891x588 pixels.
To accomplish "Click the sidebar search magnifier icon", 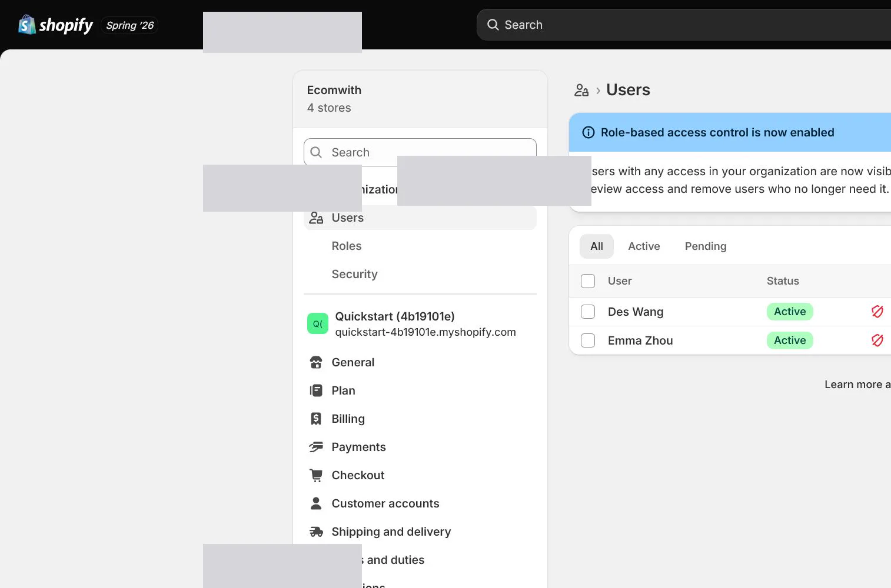I will click(x=316, y=152).
